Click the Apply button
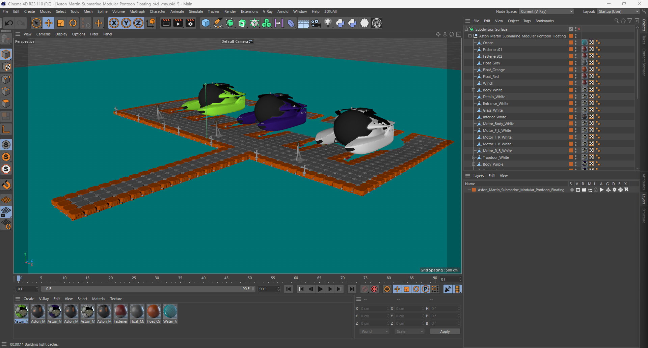Image resolution: width=648 pixels, height=348 pixels. click(x=445, y=331)
